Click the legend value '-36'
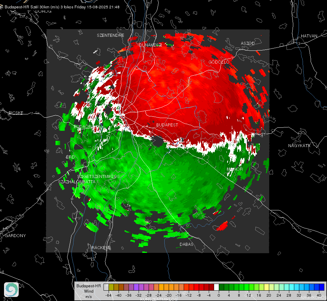327x301 pixels. tap(129, 295)
